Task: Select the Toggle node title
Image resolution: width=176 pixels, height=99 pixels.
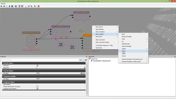Action: tap(61, 27)
